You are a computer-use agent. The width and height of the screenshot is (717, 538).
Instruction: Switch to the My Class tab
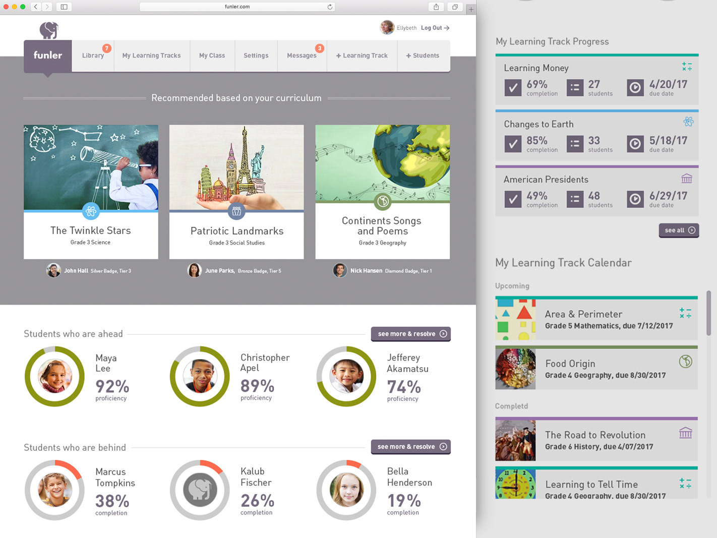pos(212,55)
